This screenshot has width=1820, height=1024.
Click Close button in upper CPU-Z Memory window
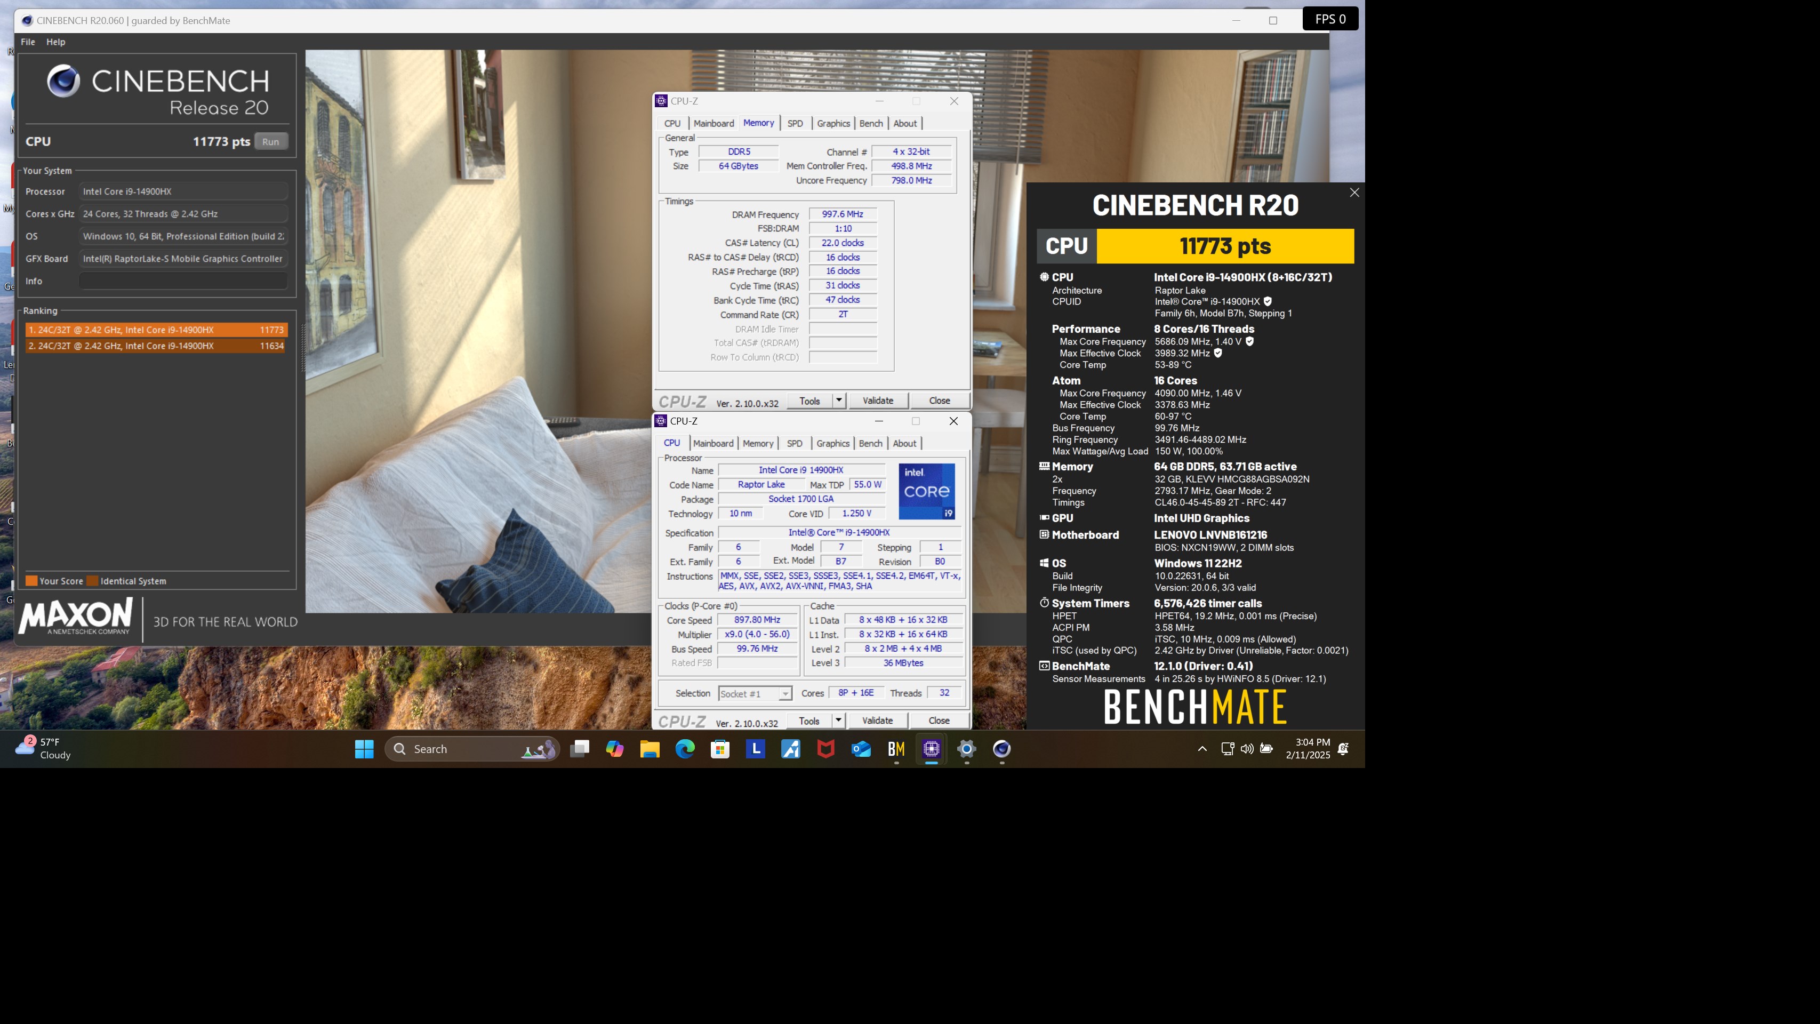940,401
